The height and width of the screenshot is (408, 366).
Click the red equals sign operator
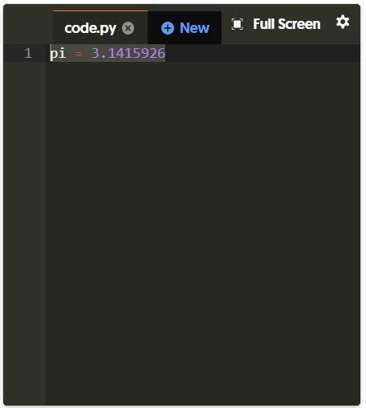pos(79,54)
